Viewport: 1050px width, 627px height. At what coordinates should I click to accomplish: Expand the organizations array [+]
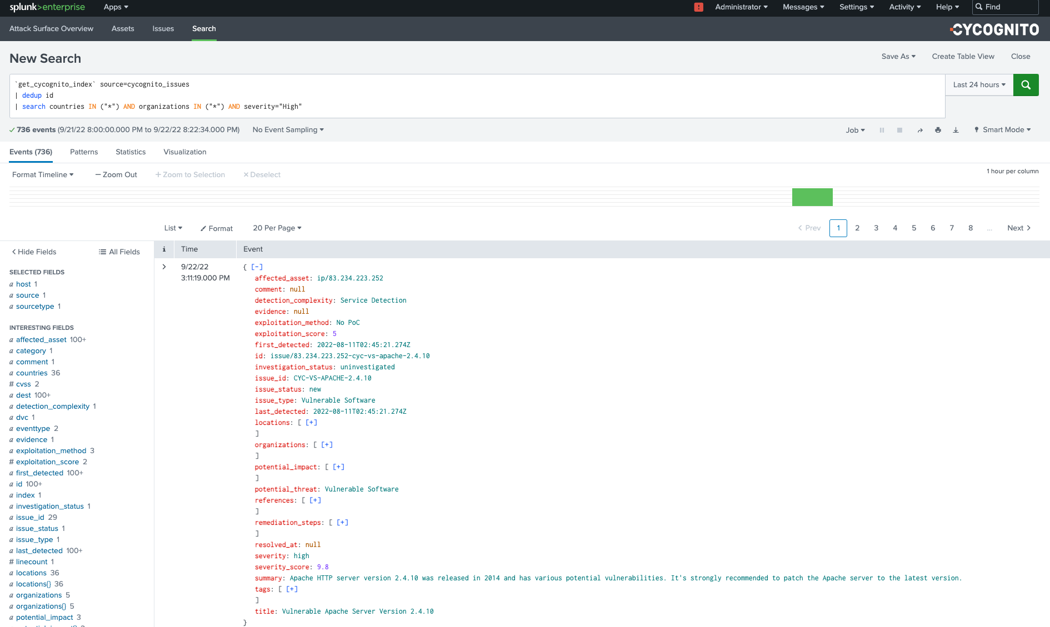tap(327, 445)
